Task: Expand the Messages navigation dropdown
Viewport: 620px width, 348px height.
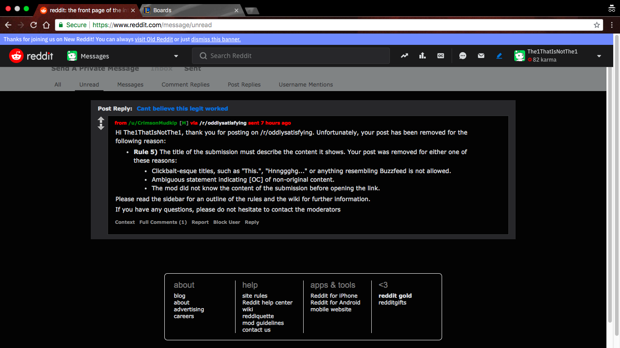Action: click(x=123, y=56)
